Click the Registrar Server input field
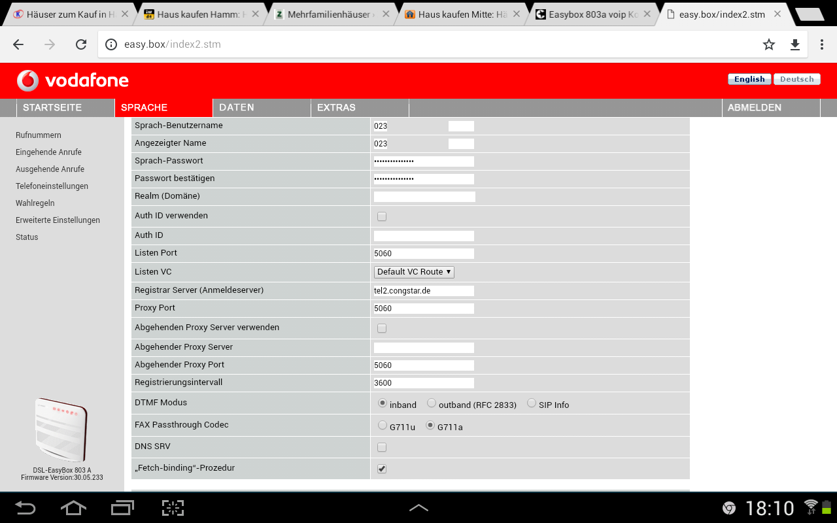Screen dimensions: 837x523 pos(424,291)
